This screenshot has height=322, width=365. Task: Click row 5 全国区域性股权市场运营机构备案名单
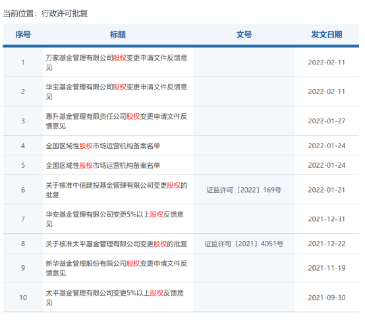coord(103,165)
